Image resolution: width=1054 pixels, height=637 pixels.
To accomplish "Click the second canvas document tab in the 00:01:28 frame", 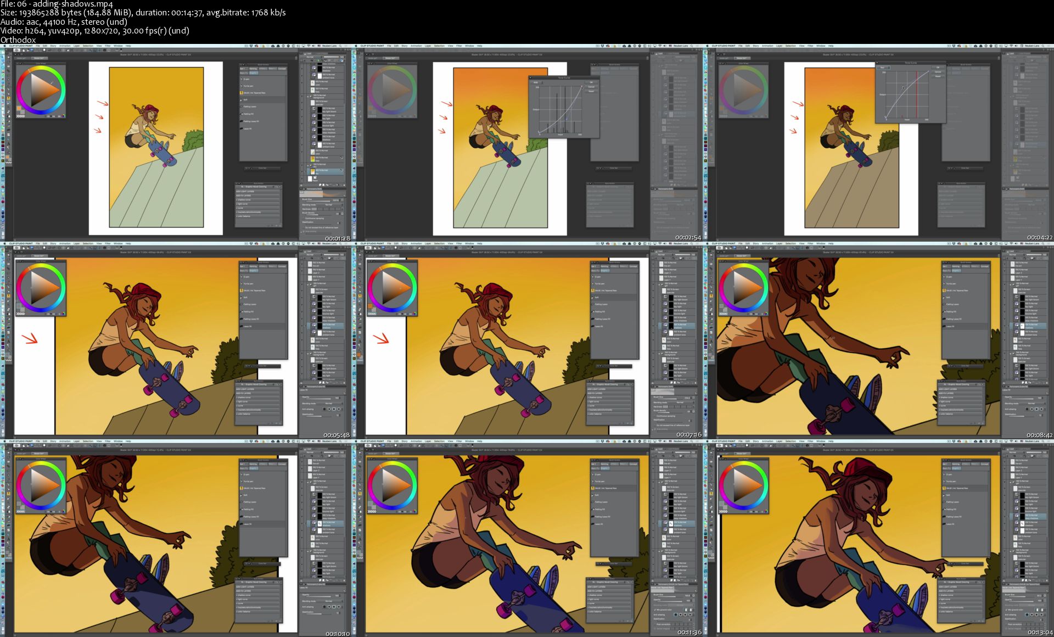I will (x=40, y=58).
